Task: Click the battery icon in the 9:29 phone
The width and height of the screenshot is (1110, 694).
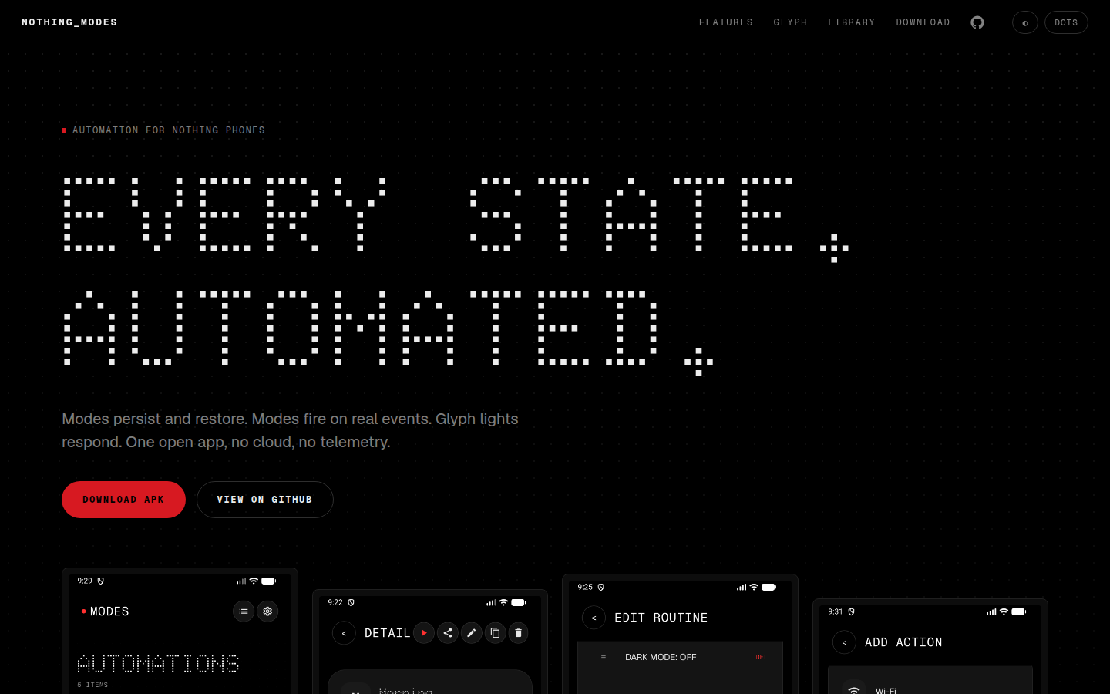Action: coord(269,581)
